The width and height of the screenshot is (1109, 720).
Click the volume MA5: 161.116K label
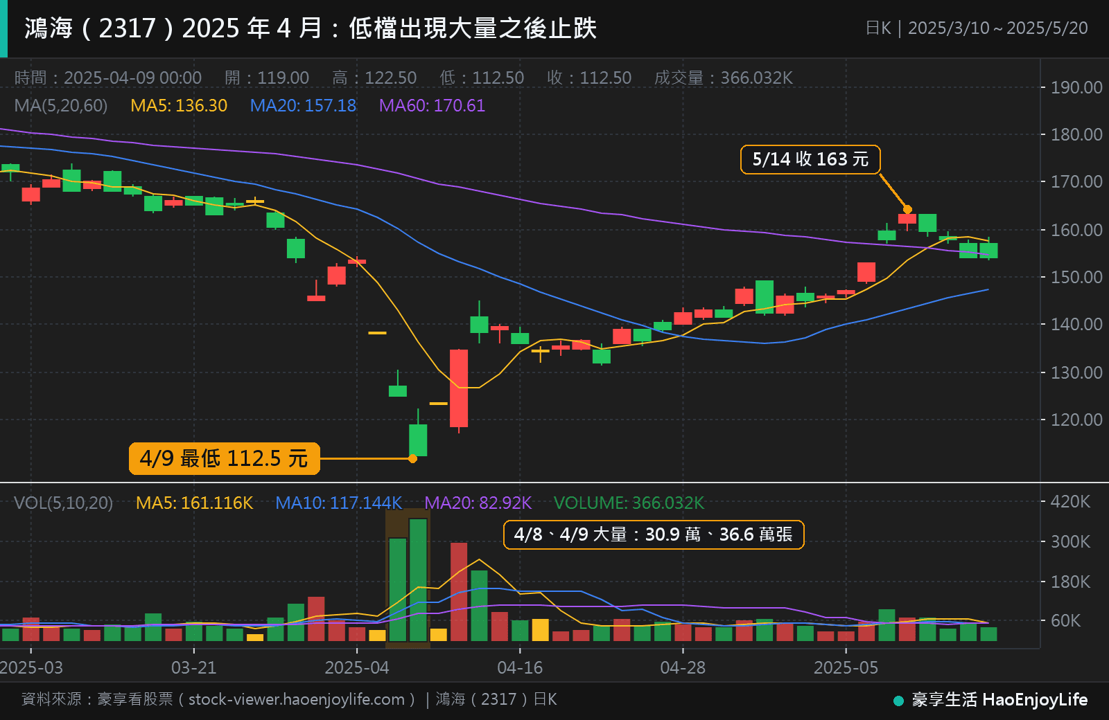tap(195, 503)
